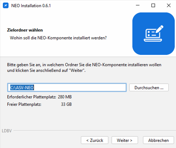
Task: Click the 280 MB required space value
Action: [x=65, y=97]
